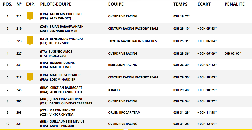Select driver Juan Cruz Yacopini
The width and height of the screenshot is (252, 130).
pyautogui.click(x=66, y=99)
